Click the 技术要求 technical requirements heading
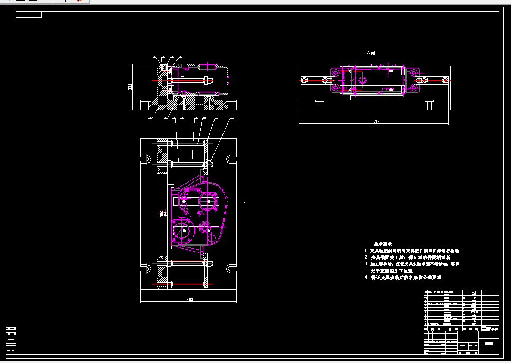511x363 pixels. point(383,244)
